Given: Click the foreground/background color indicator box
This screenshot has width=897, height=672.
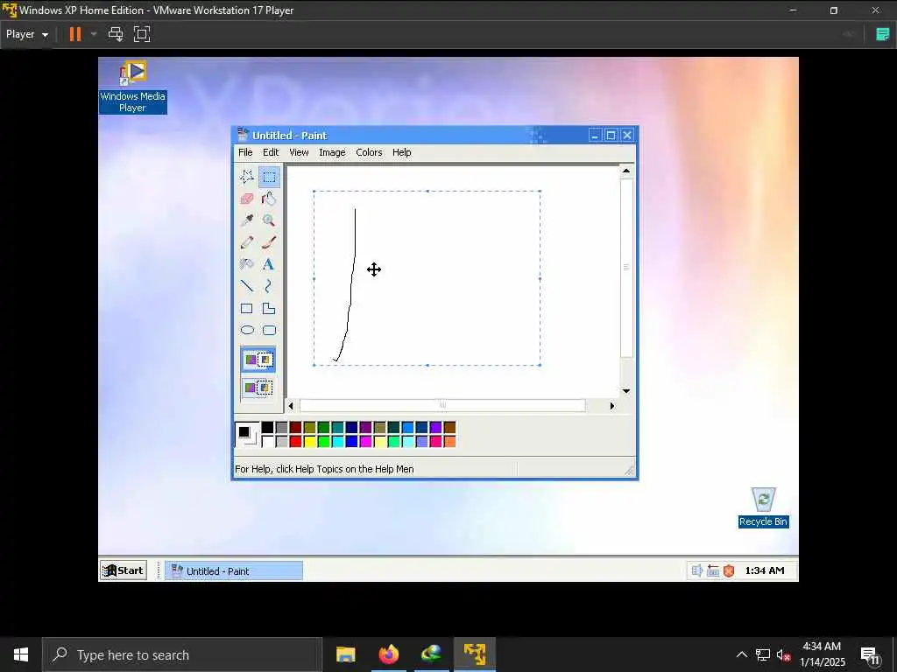Looking at the screenshot, I should 247,434.
